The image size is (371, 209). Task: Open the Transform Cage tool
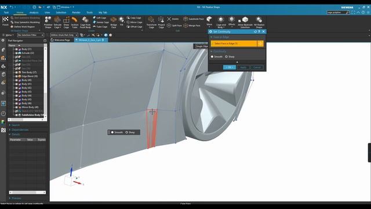point(151,22)
